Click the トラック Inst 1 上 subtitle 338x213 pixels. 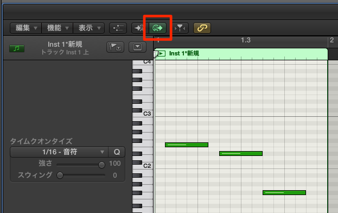65,52
